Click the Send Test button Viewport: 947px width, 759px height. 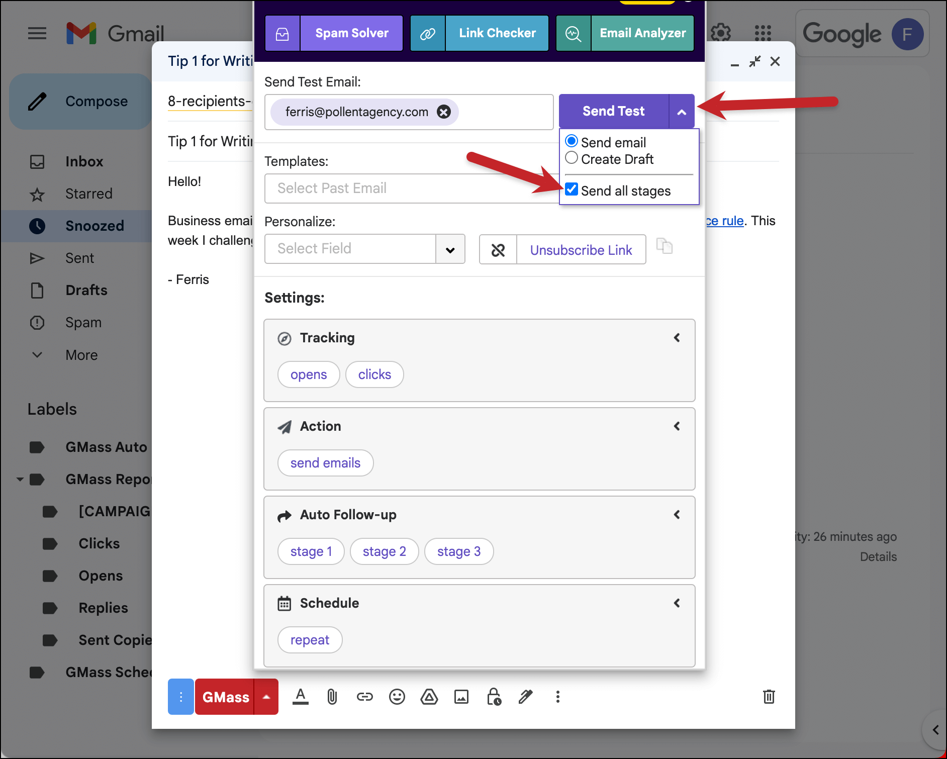click(x=614, y=112)
